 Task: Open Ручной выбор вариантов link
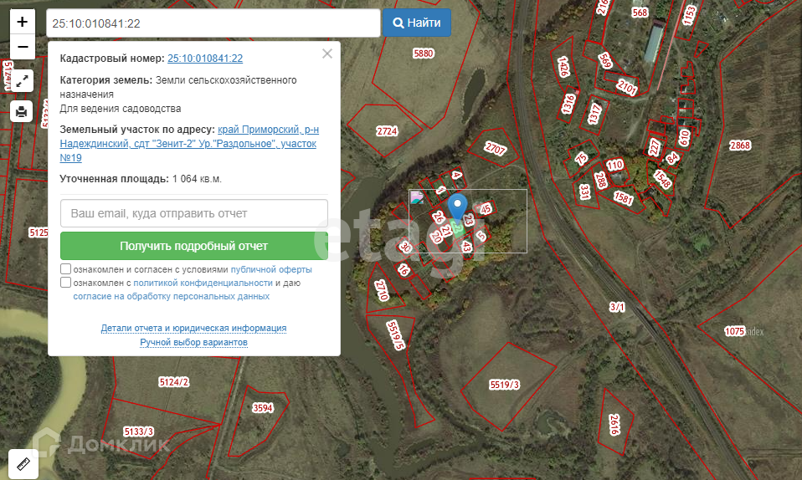coord(194,342)
